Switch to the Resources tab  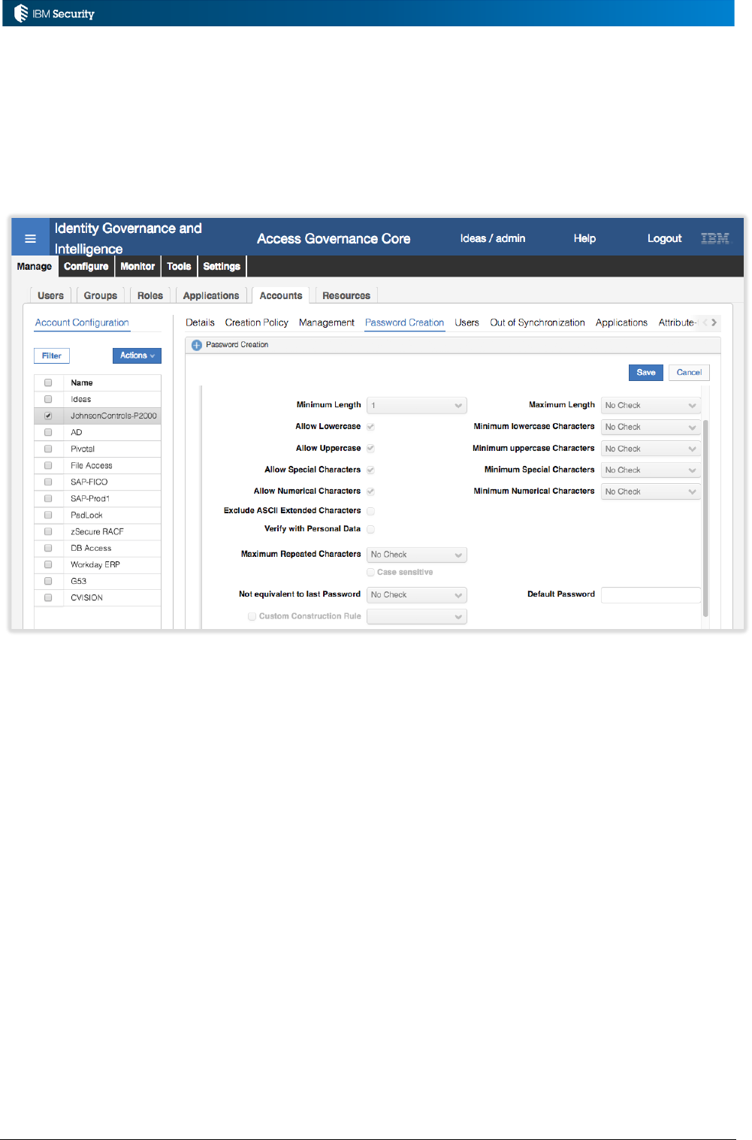coord(346,295)
